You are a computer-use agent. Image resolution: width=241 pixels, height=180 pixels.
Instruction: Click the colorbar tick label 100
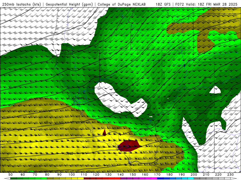pos(72,175)
